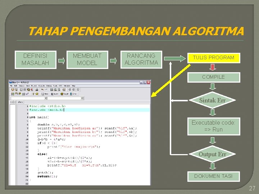
Task: Click the 'getch();' code line
Action: click(45, 173)
